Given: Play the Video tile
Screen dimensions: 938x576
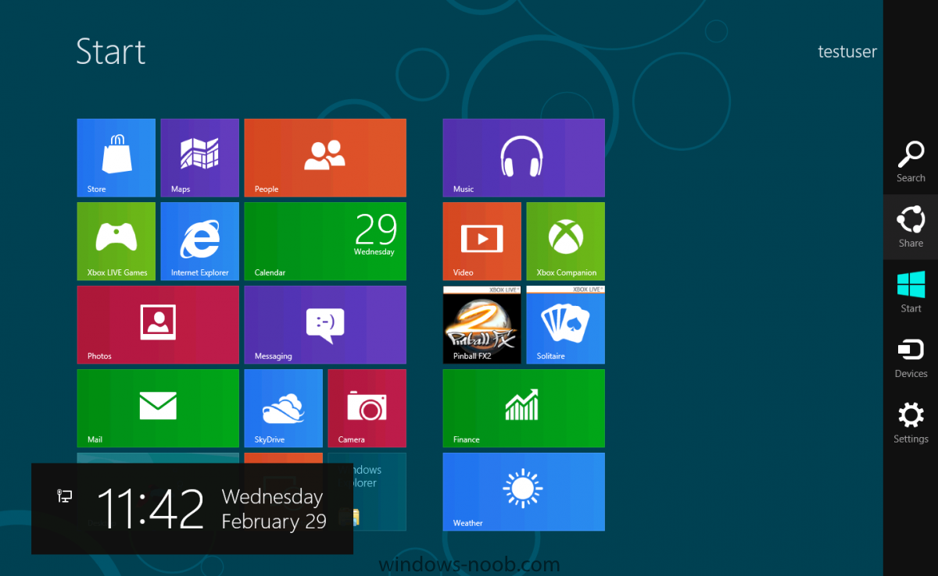Looking at the screenshot, I should [482, 241].
